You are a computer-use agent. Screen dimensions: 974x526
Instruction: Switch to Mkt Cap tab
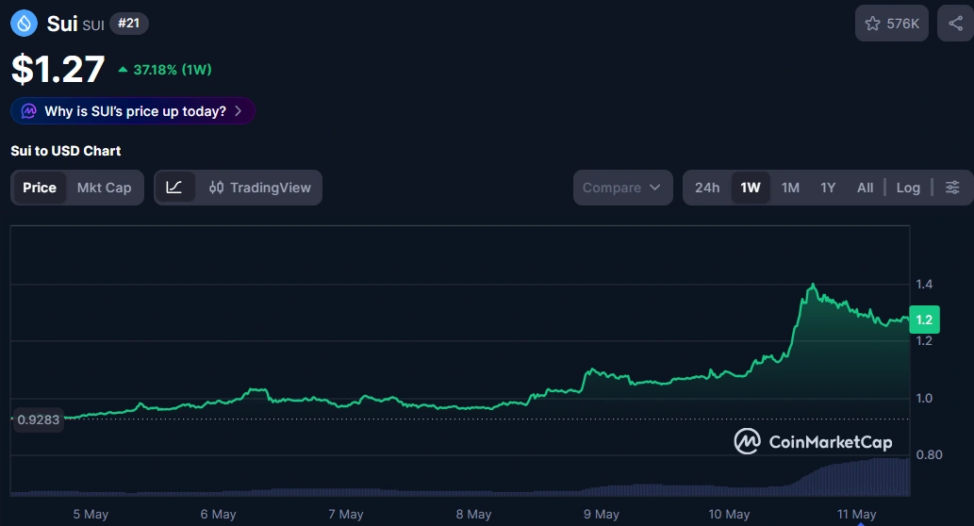pos(104,188)
